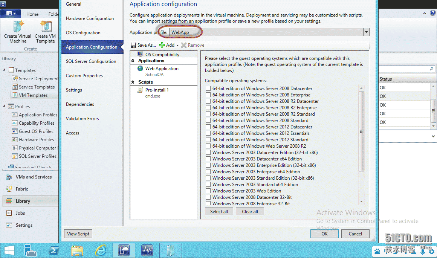Image resolution: width=437 pixels, height=258 pixels.
Task: Click the Save As button text
Action: 147,45
